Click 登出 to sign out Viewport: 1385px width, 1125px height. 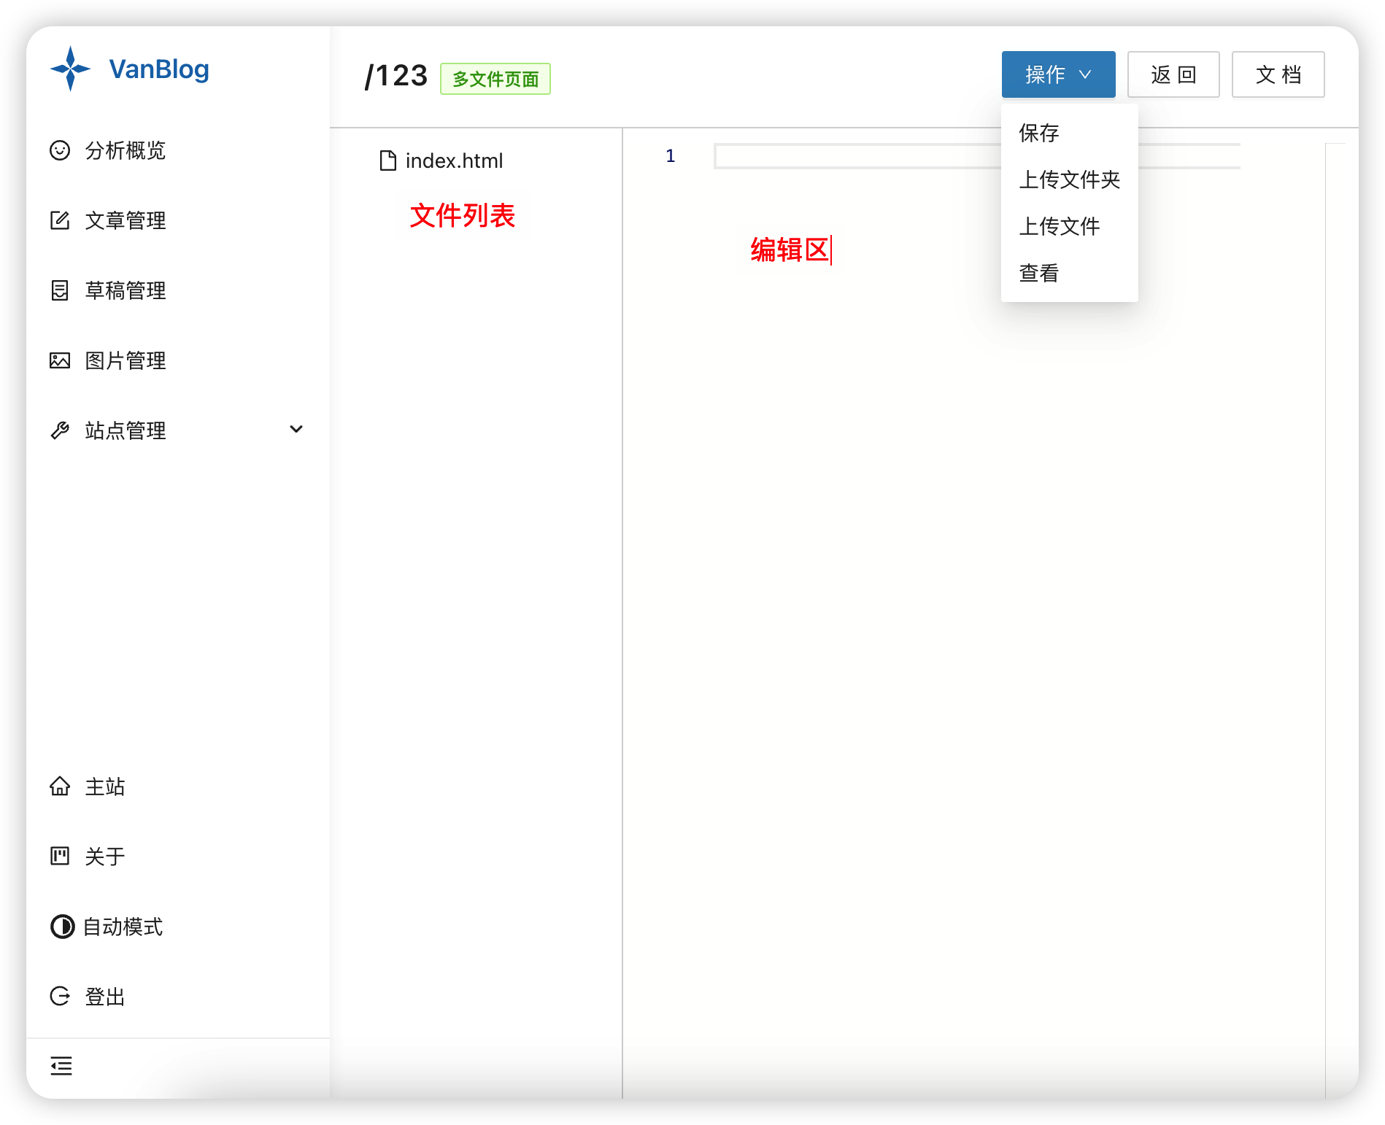coord(105,997)
